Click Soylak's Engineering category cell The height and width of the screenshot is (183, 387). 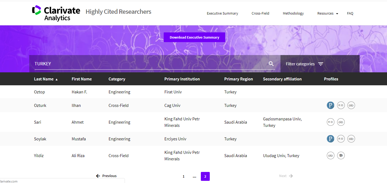[119, 139]
